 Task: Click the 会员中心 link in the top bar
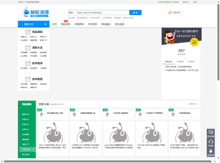(186, 2)
